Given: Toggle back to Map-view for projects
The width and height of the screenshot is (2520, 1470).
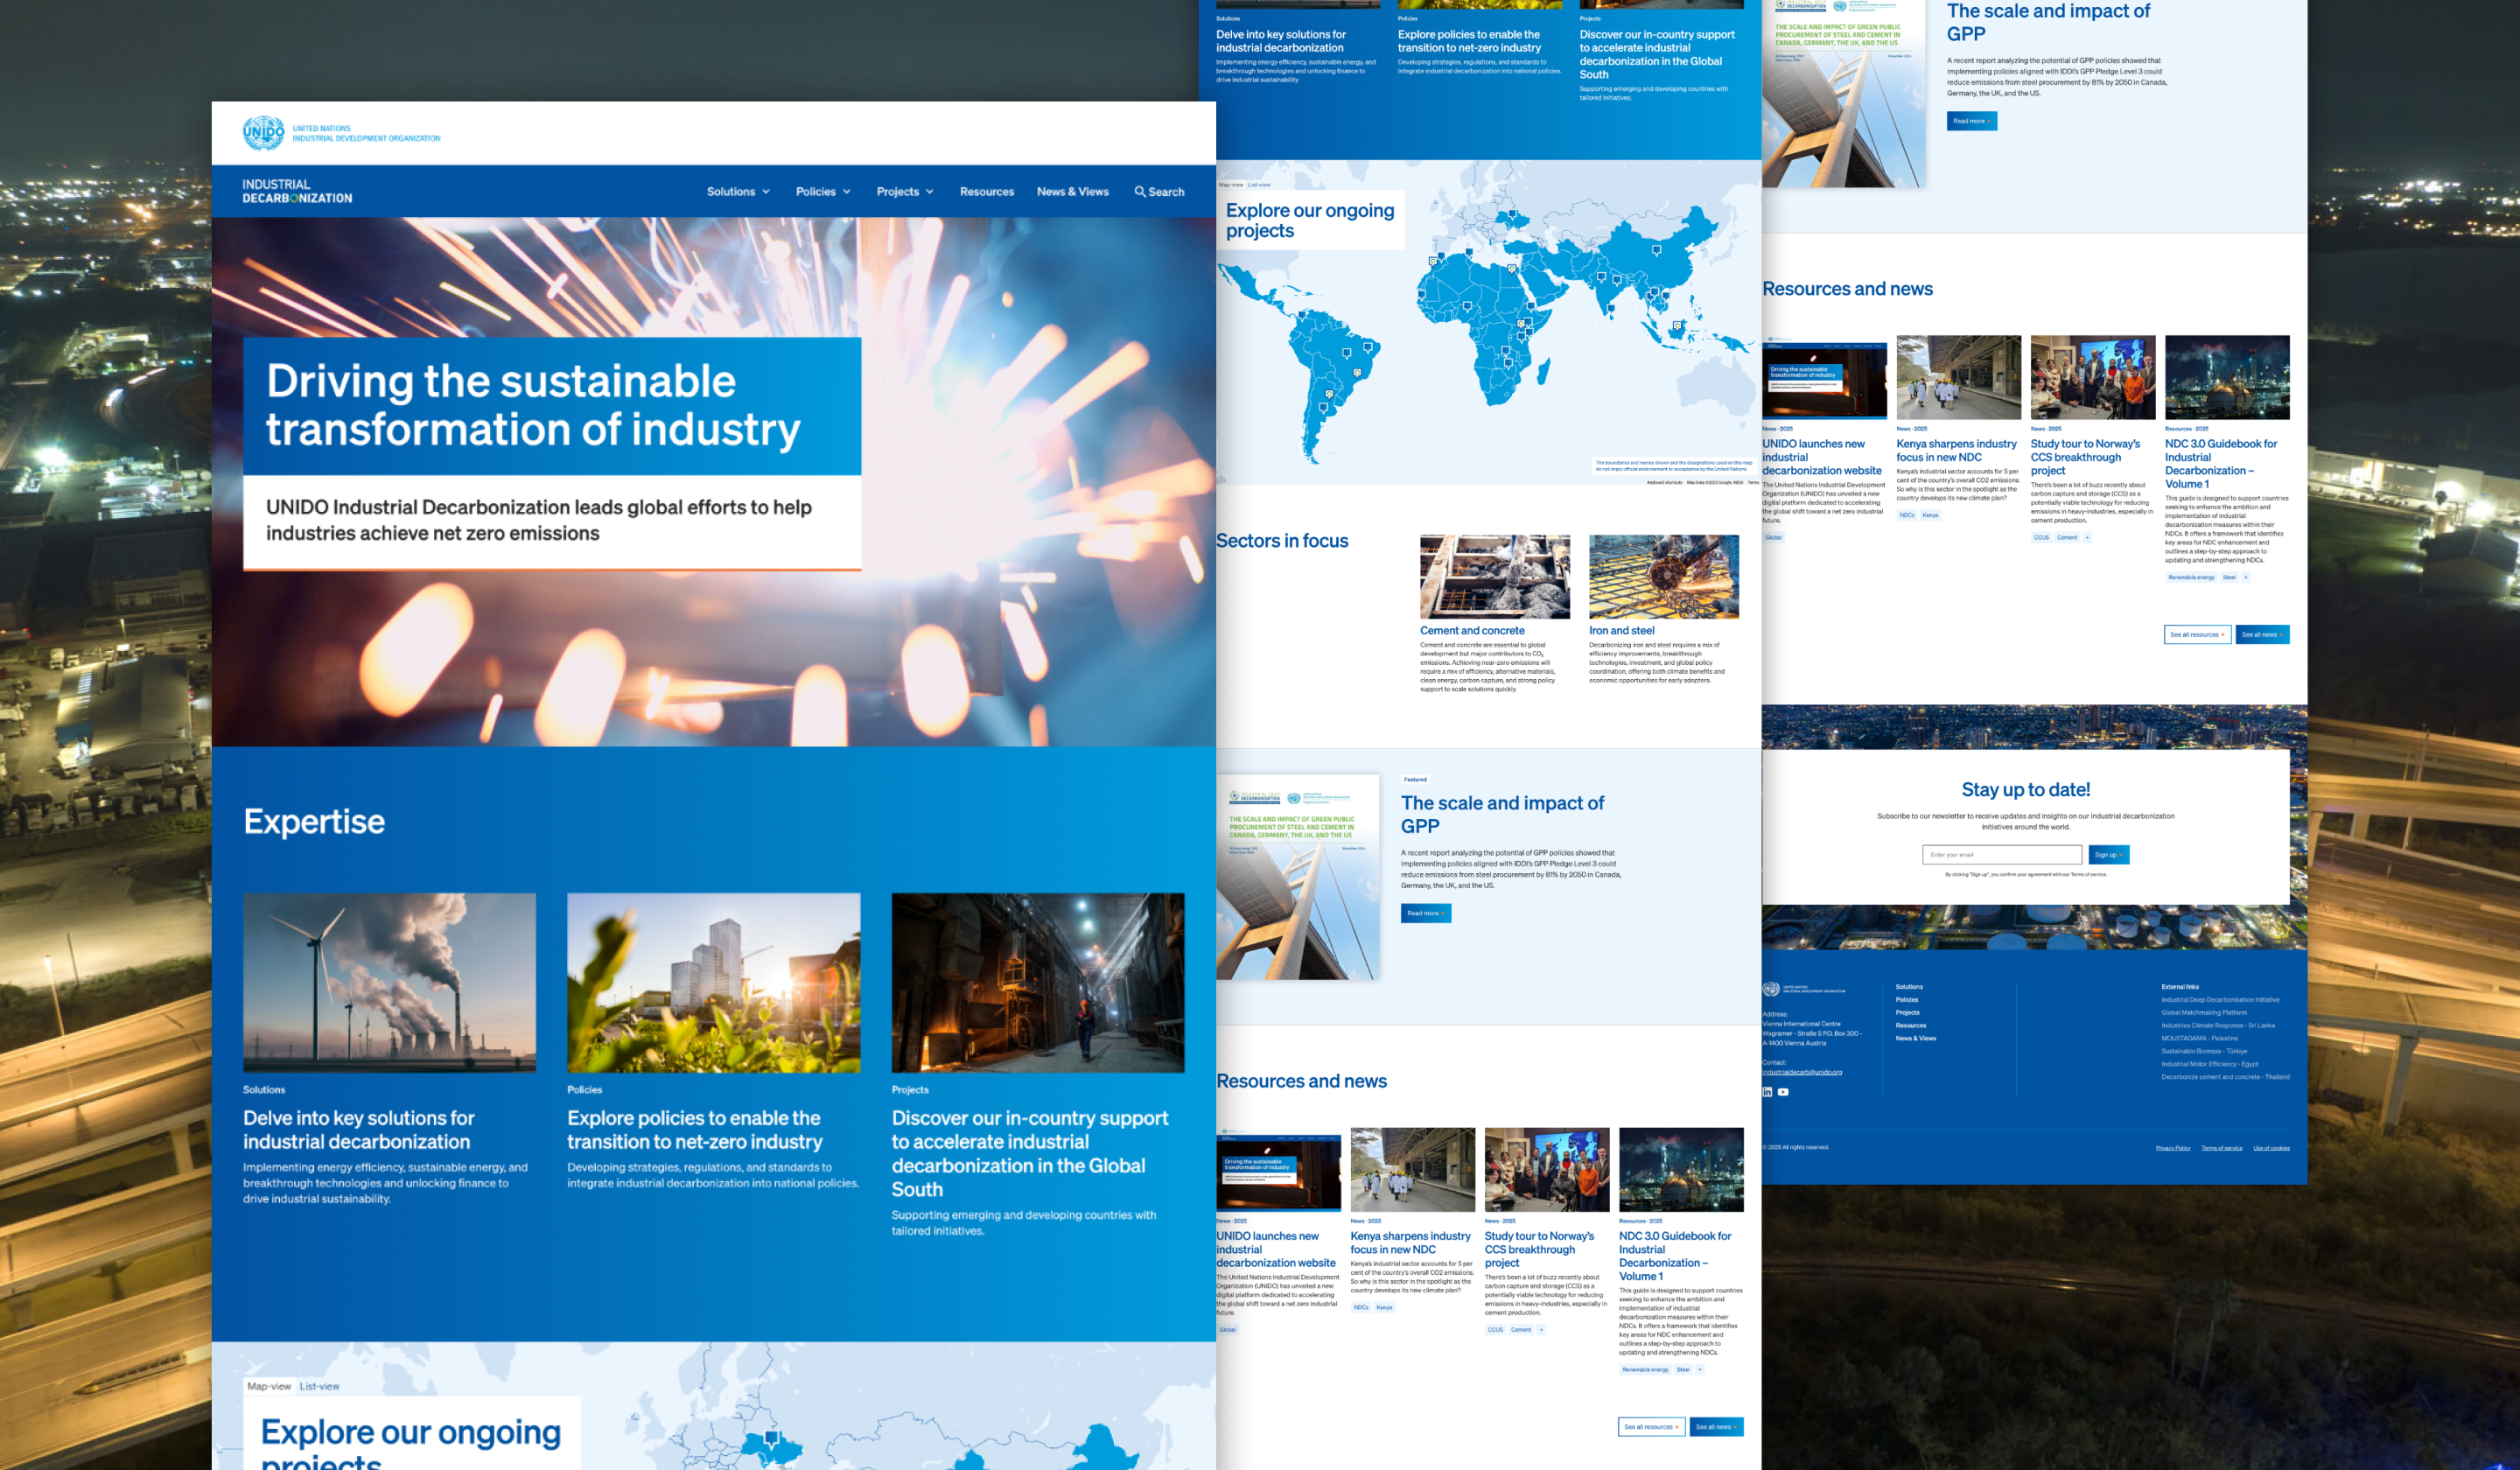Looking at the screenshot, I should [1231, 185].
